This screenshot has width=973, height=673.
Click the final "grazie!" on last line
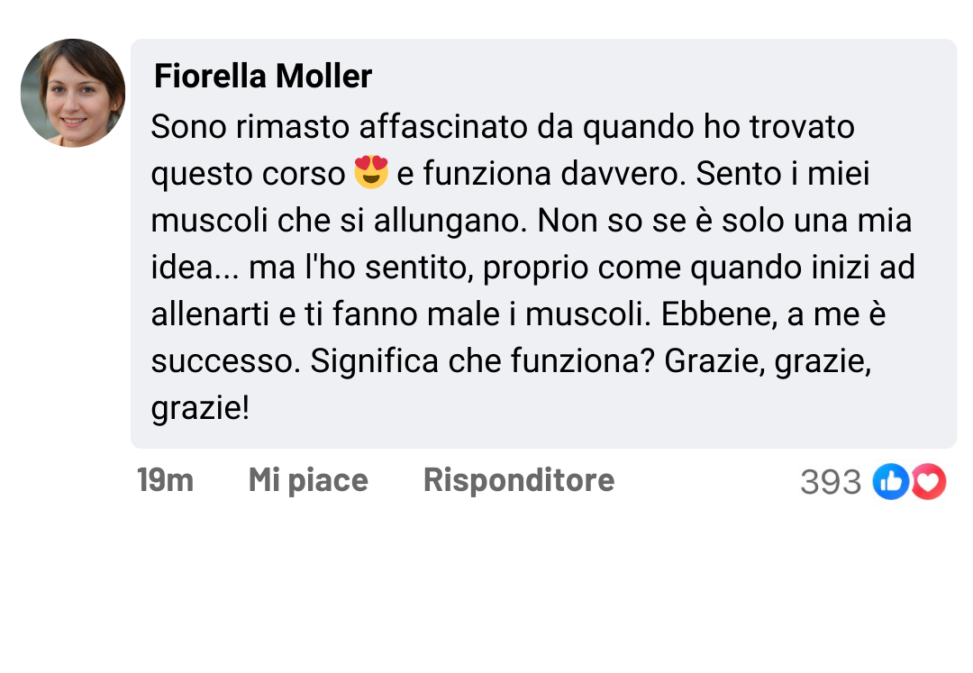click(199, 408)
